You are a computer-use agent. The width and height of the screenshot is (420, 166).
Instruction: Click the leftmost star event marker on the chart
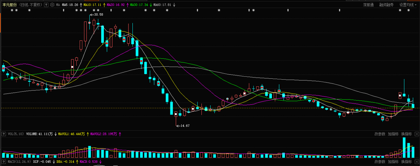[x=12, y=10]
